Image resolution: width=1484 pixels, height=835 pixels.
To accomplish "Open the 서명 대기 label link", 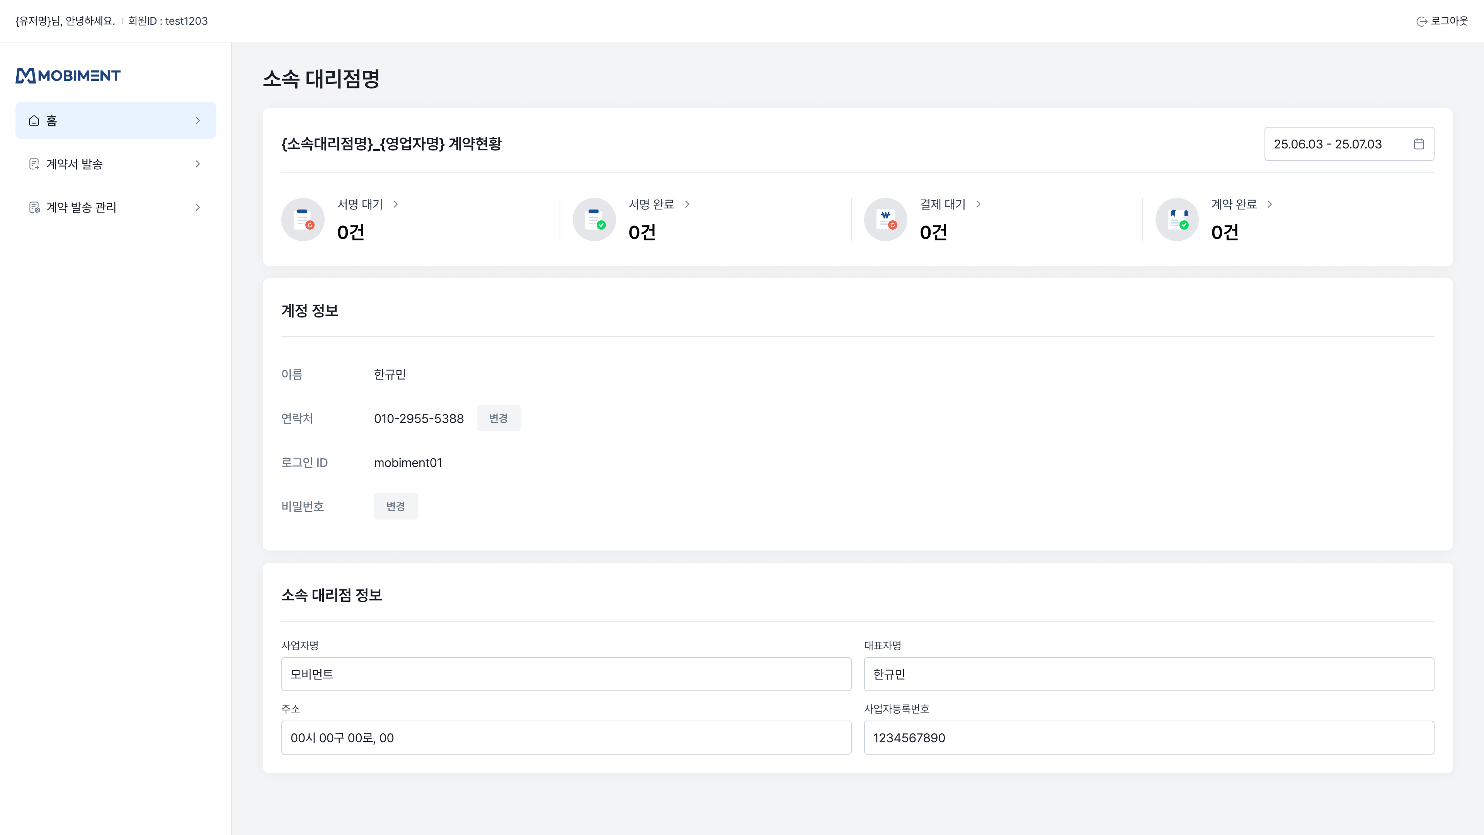I will (360, 204).
